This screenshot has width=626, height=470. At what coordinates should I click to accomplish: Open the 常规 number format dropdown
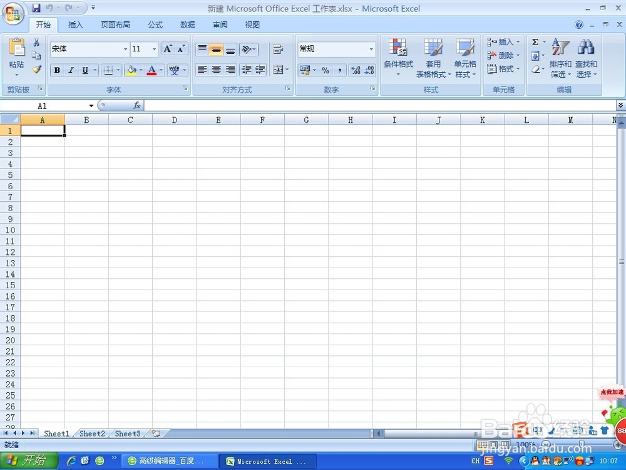371,49
